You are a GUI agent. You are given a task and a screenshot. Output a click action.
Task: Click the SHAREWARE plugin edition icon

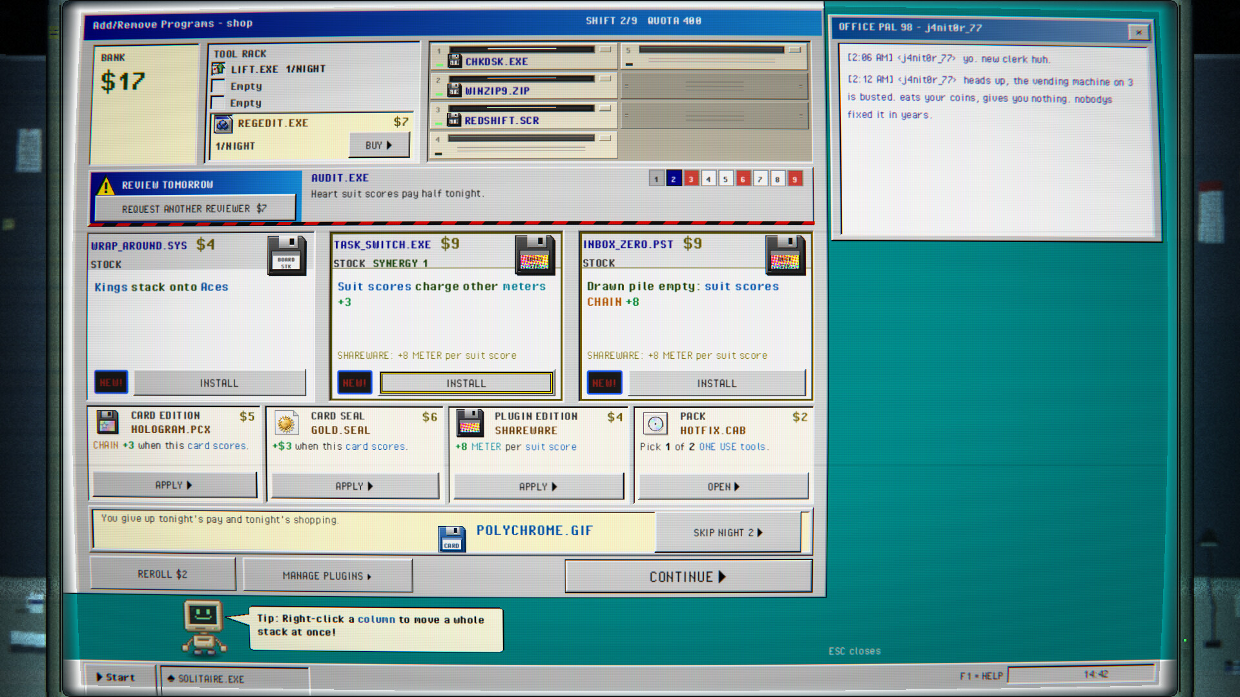tap(470, 423)
